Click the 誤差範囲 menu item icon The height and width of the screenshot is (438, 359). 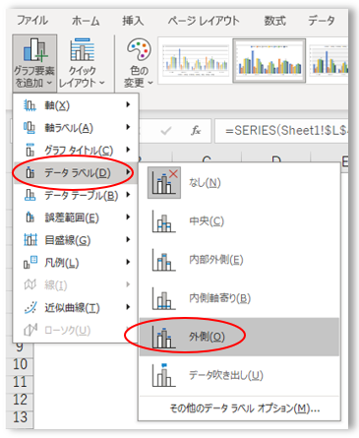[x=30, y=218]
